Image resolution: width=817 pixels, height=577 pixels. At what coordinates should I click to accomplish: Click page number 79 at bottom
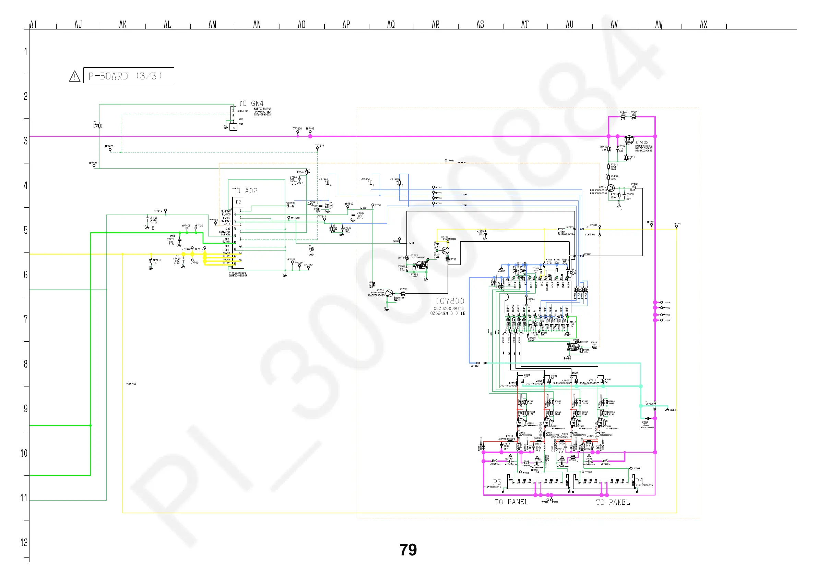[408, 550]
